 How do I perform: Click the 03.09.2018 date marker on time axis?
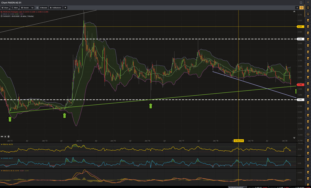tap(239, 141)
